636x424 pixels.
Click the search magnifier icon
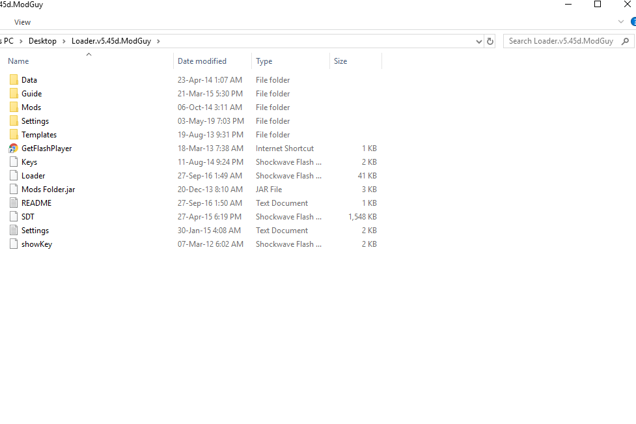tap(626, 41)
